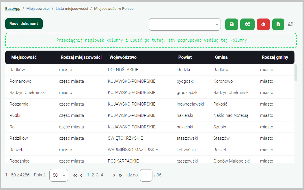Go to first page double-arrow icon
Image resolution: width=304 pixels, height=190 pixels.
75,175
